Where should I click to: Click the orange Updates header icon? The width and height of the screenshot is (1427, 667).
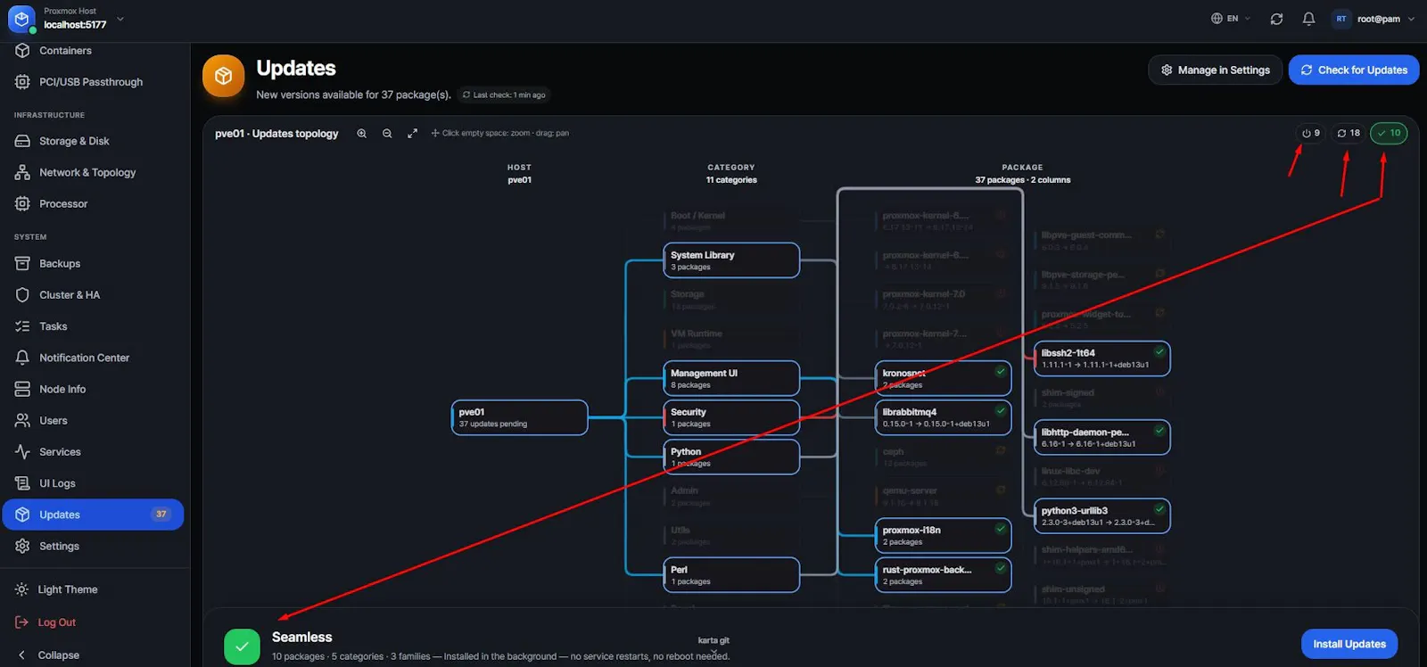[x=224, y=77]
